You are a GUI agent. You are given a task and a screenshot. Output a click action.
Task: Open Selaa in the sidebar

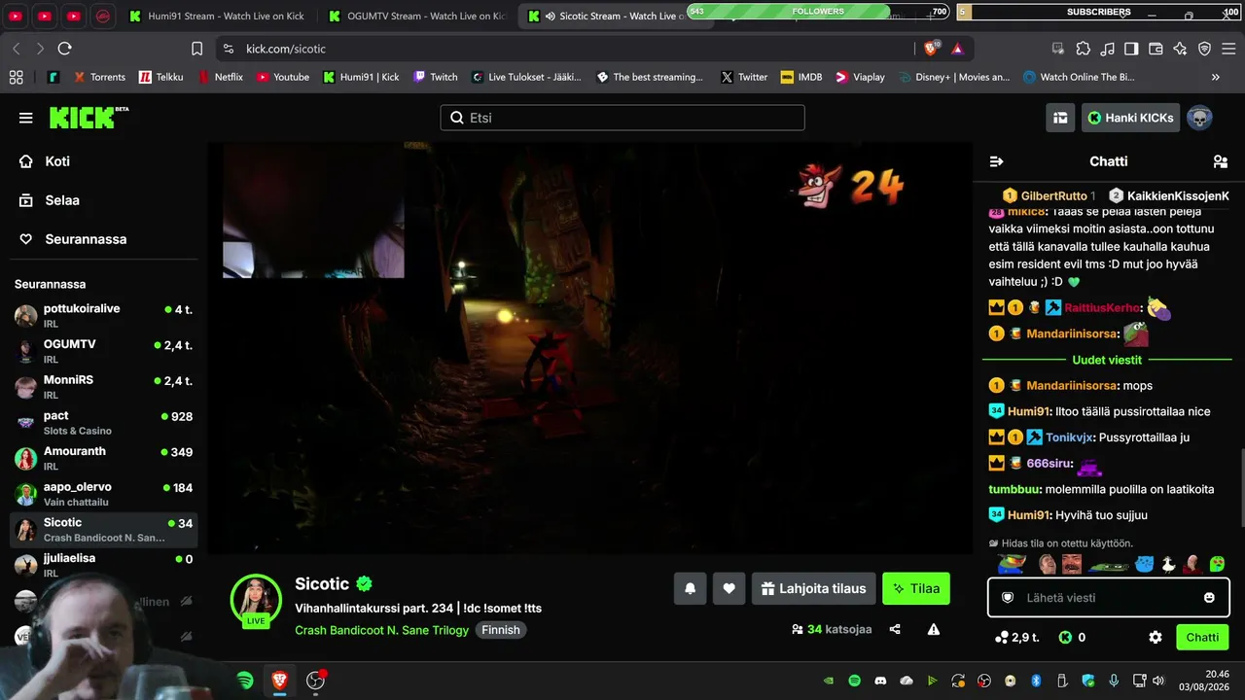(x=62, y=200)
